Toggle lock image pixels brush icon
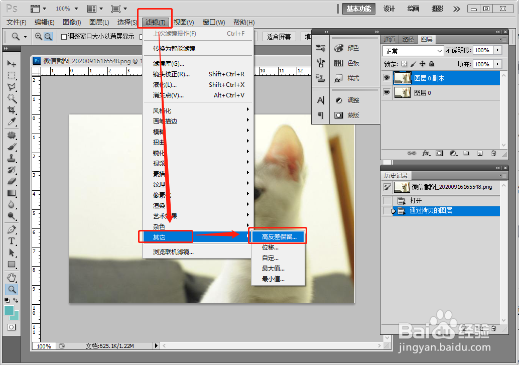519x365 pixels. pyautogui.click(x=414, y=64)
